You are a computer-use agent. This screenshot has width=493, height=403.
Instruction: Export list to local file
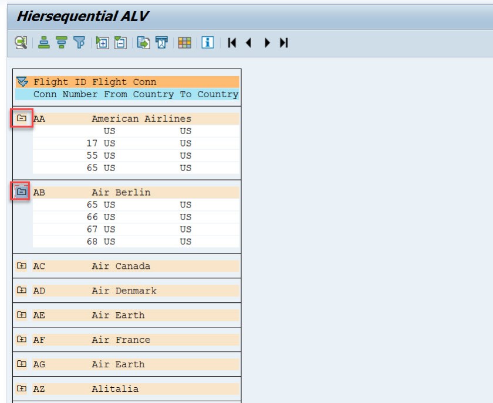point(143,42)
